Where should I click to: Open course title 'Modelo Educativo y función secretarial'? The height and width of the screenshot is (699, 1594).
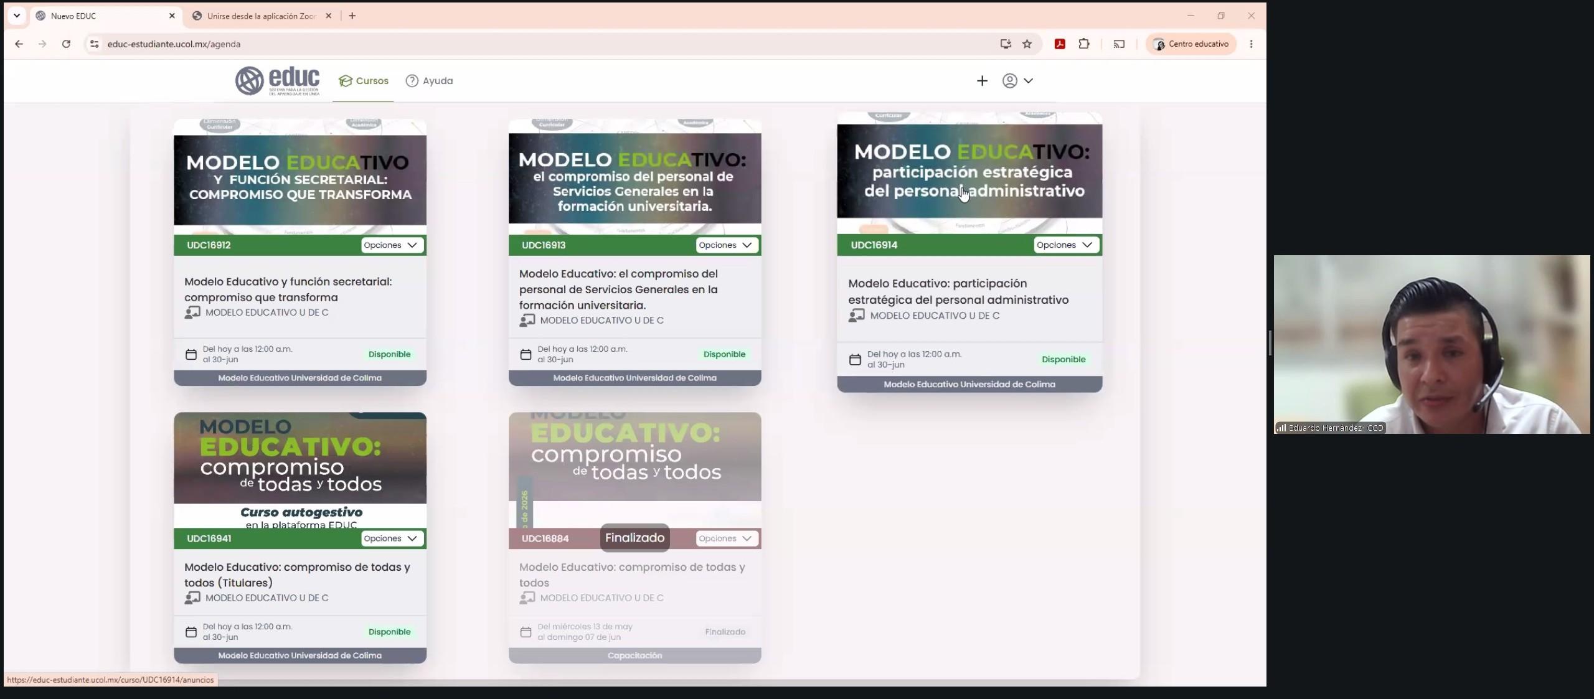[x=288, y=289]
